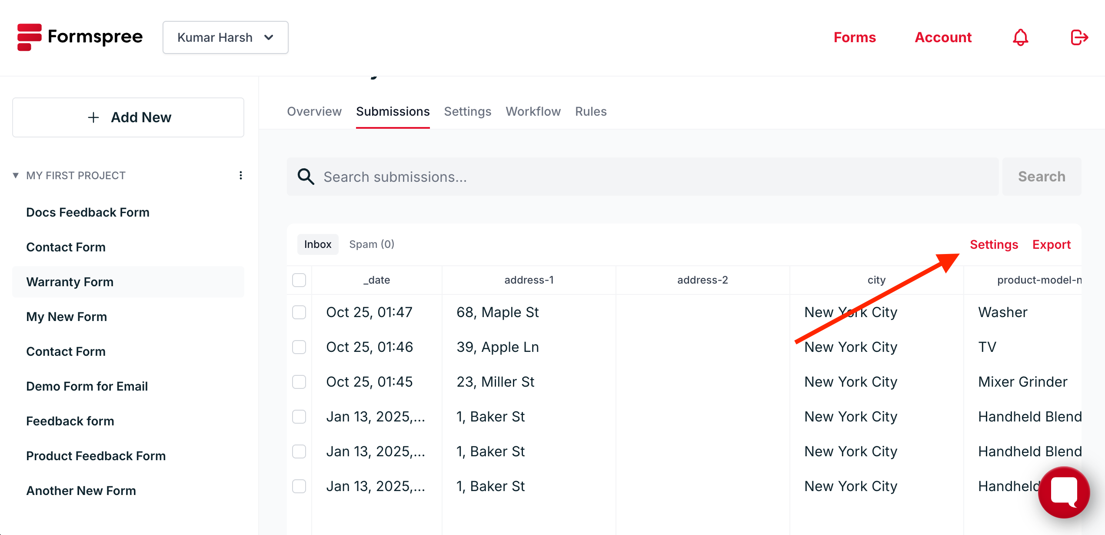Tick the select-all checkbox in table header
Screen dimensions: 1105x535
point(299,280)
